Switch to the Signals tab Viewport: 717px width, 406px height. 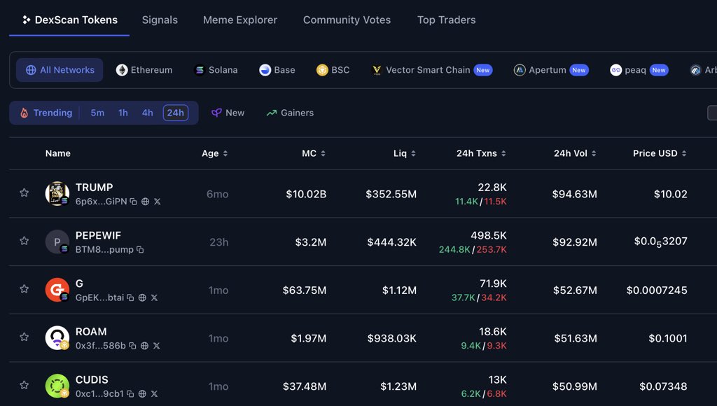[160, 20]
